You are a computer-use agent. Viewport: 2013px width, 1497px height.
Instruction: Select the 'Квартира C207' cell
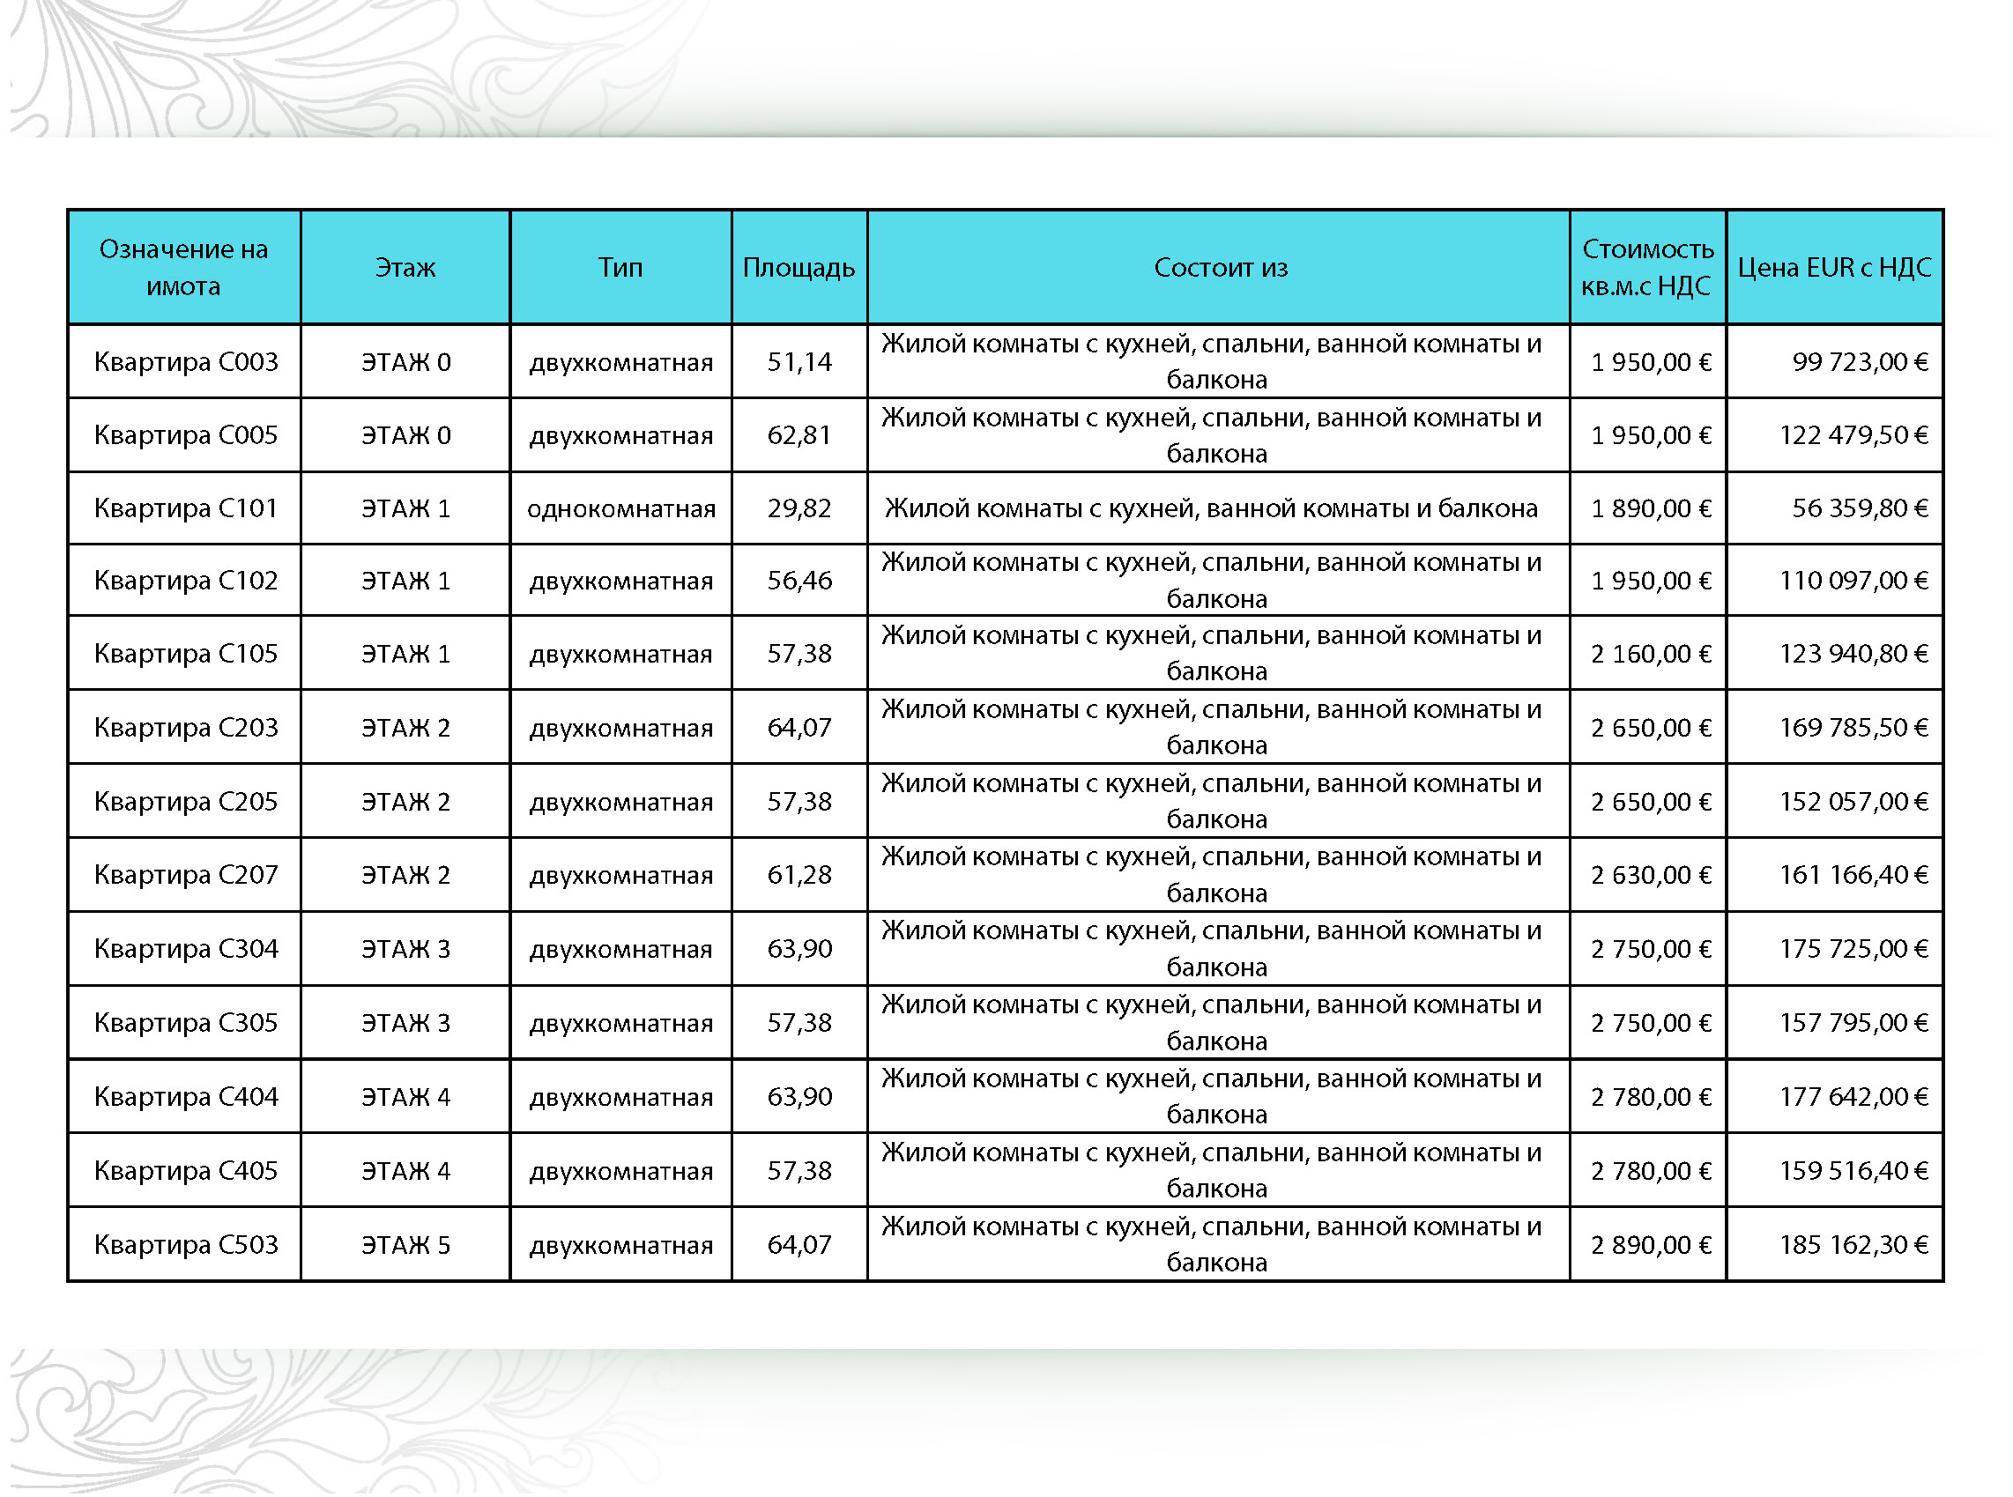[186, 875]
